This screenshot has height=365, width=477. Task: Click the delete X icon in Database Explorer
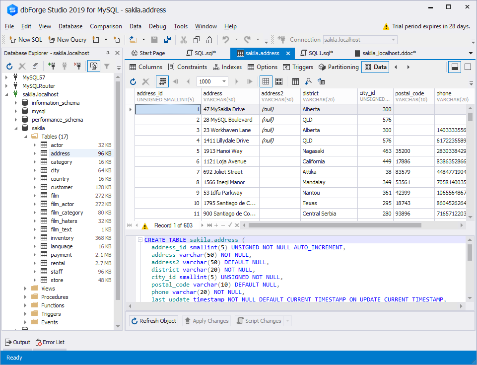tap(22, 66)
